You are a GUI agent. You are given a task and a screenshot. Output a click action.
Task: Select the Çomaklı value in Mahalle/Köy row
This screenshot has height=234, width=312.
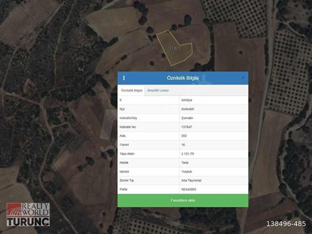(x=187, y=118)
